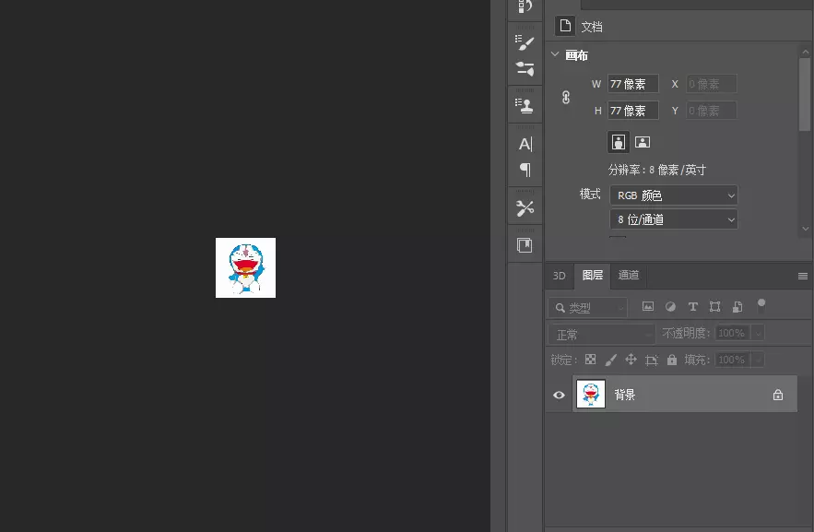Filter layers by adjustment layers icon
The width and height of the screenshot is (814, 532).
[x=671, y=307]
